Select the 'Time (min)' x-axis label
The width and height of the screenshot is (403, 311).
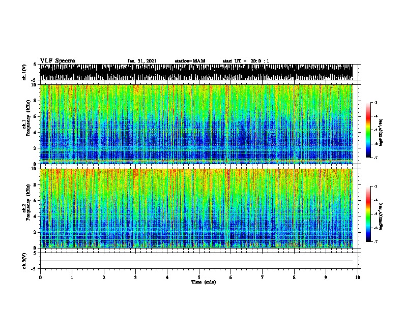[x=204, y=282]
